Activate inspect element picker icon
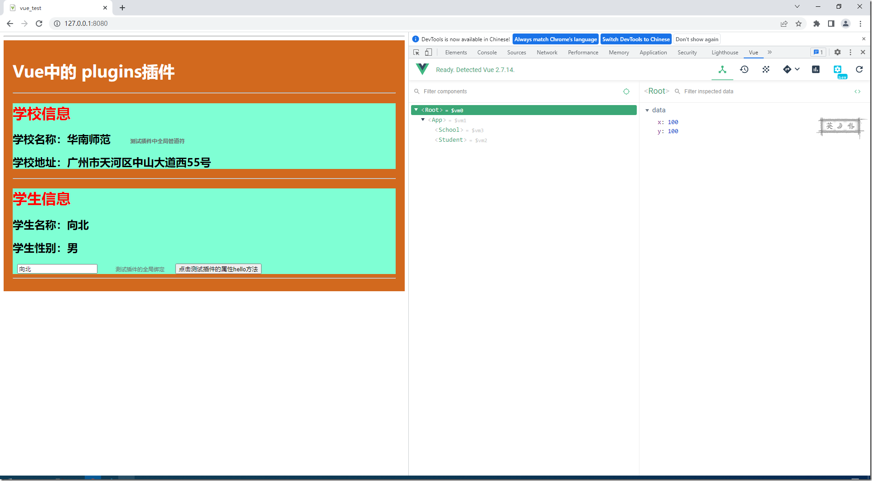The image size is (872, 481). point(417,53)
